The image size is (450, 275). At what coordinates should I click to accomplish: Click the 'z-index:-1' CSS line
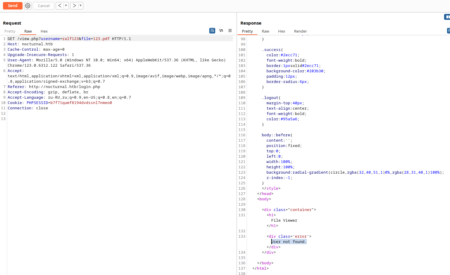click(x=280, y=178)
